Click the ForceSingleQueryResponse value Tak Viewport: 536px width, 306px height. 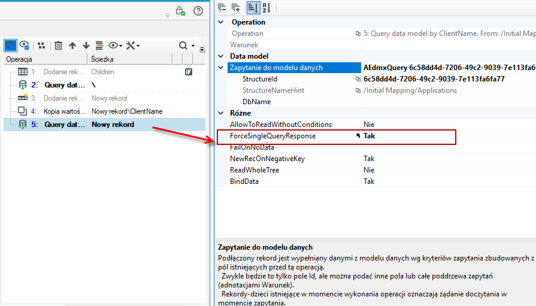369,136
